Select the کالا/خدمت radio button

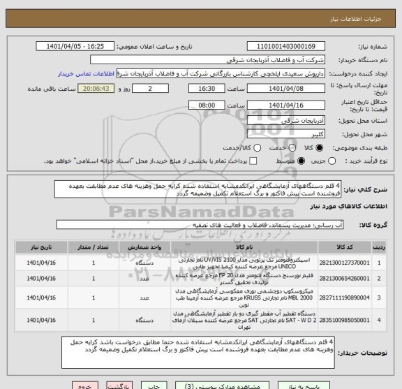pos(257,148)
